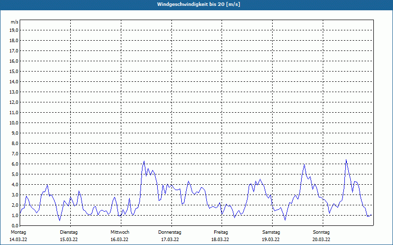Image resolution: width=393 pixels, height=245 pixels.
Task: Select the Sonntag day label
Action: click(321, 232)
